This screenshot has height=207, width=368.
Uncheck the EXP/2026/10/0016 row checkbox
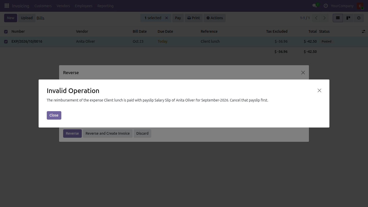pyautogui.click(x=6, y=41)
